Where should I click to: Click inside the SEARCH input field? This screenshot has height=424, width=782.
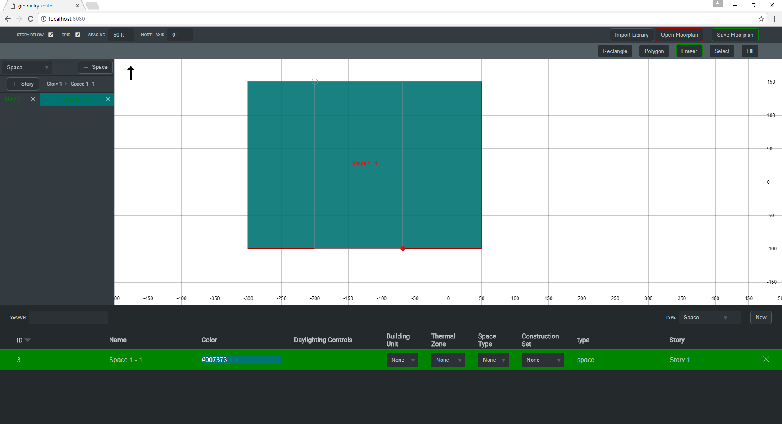point(68,318)
